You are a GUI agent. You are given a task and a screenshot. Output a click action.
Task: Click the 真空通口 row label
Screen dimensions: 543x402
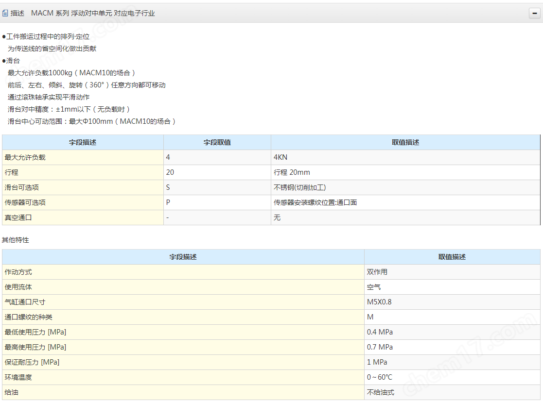[18, 218]
